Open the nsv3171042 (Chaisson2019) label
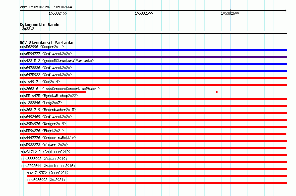This screenshot has width=296, height=196. 46,152
